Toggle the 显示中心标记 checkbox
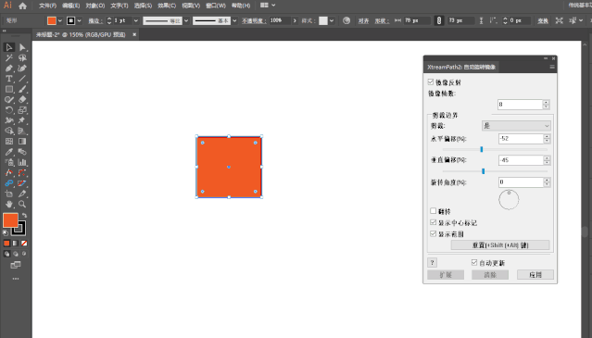This screenshot has height=338, width=592. point(433,222)
